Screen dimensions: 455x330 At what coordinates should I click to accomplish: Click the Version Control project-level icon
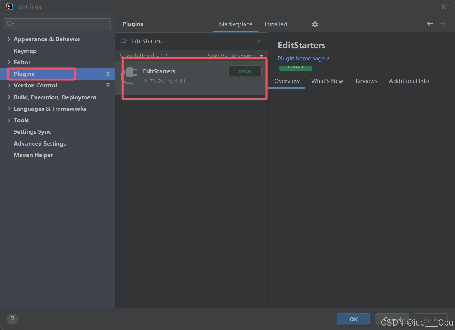coord(108,85)
